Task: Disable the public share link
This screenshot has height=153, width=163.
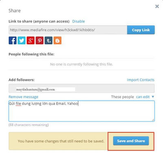Action: (x=79, y=22)
